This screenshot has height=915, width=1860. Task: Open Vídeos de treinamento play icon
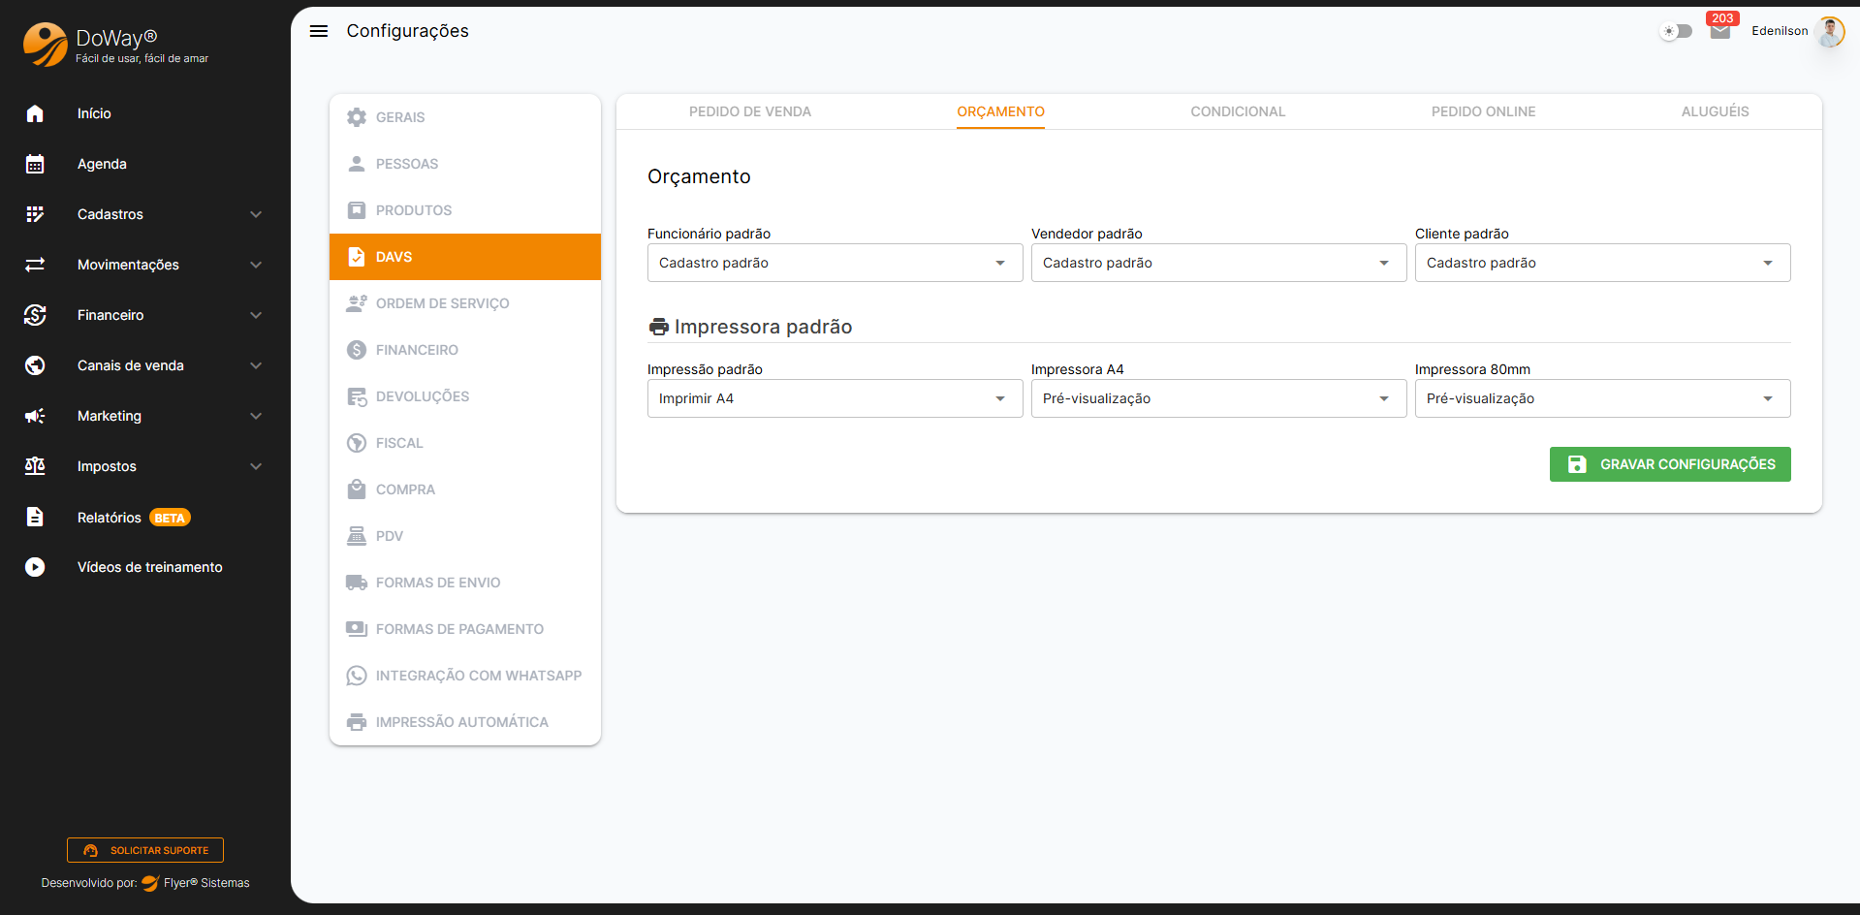tap(35, 567)
